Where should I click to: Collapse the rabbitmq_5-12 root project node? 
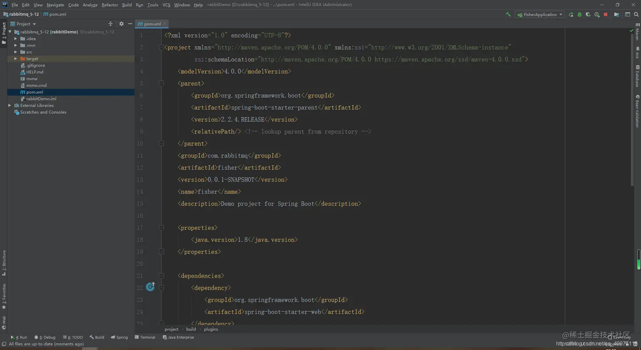click(x=10, y=32)
